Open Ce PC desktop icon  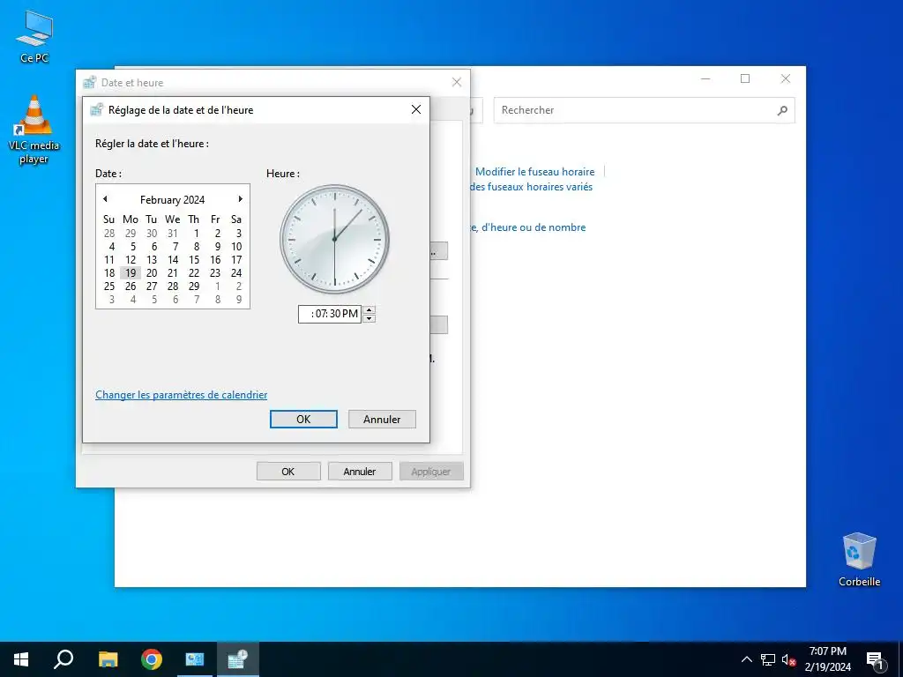click(34, 36)
